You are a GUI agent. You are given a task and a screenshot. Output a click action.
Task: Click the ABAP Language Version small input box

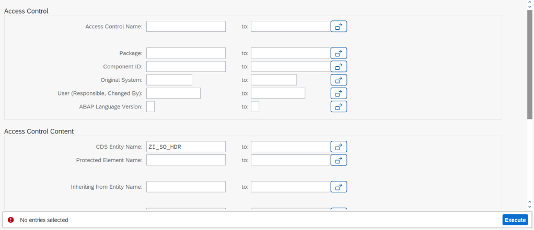point(150,107)
